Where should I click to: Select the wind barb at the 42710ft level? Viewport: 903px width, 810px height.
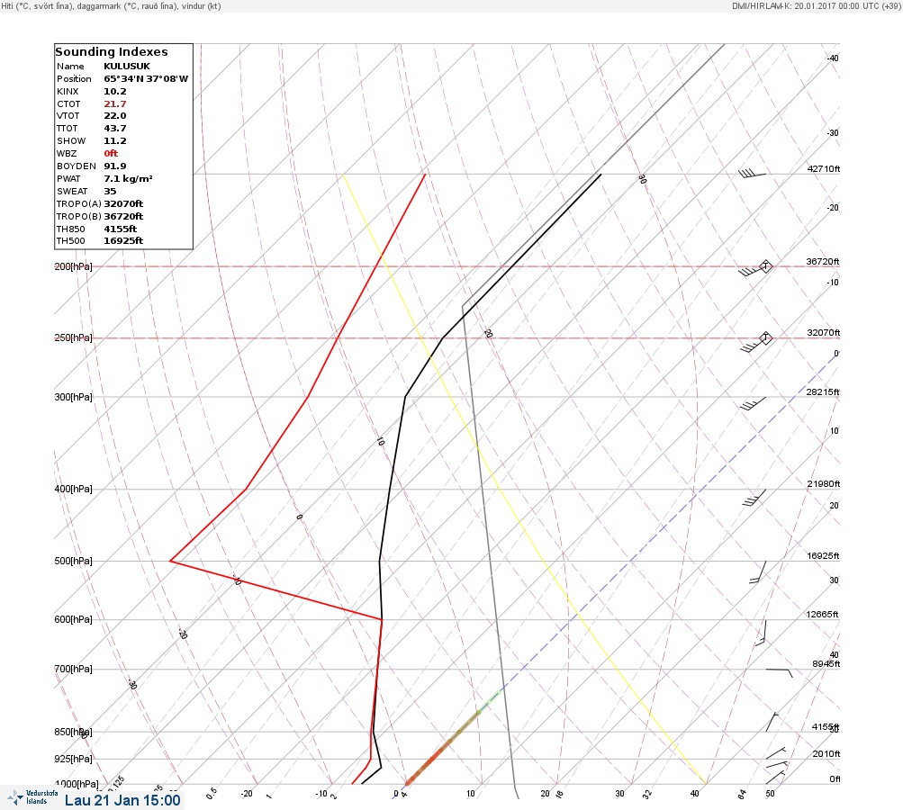(752, 173)
